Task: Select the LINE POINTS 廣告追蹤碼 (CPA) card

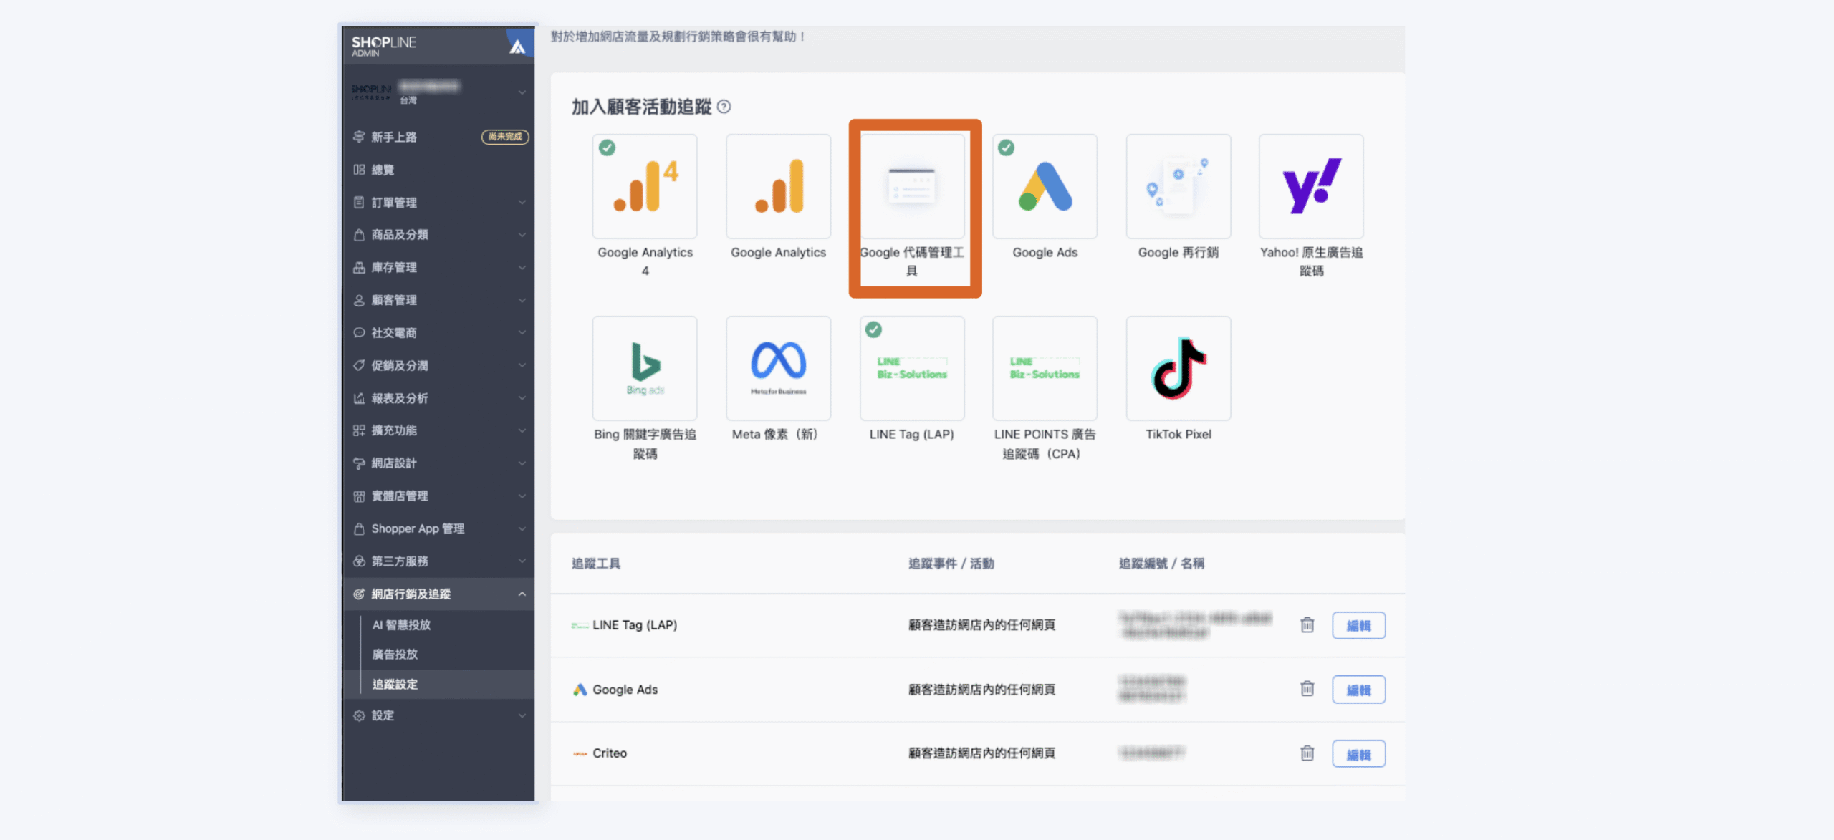Action: click(x=1045, y=368)
